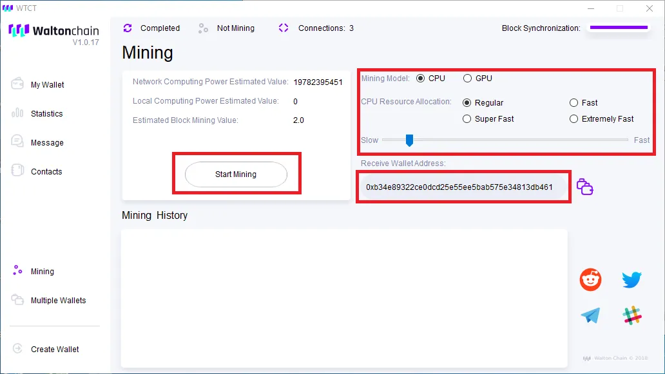Click the Mining History heading
The height and width of the screenshot is (374, 665).
click(x=155, y=215)
